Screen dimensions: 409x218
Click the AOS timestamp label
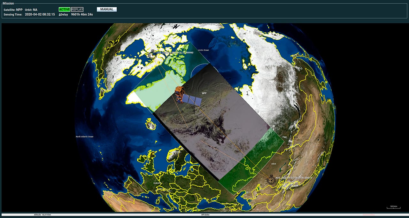coord(295,178)
